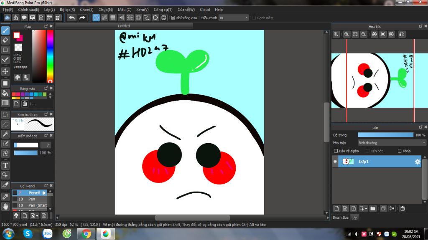Screen dimensions: 428x240
Task: Adjust Độ trong opacity slider
Action: pos(385,135)
